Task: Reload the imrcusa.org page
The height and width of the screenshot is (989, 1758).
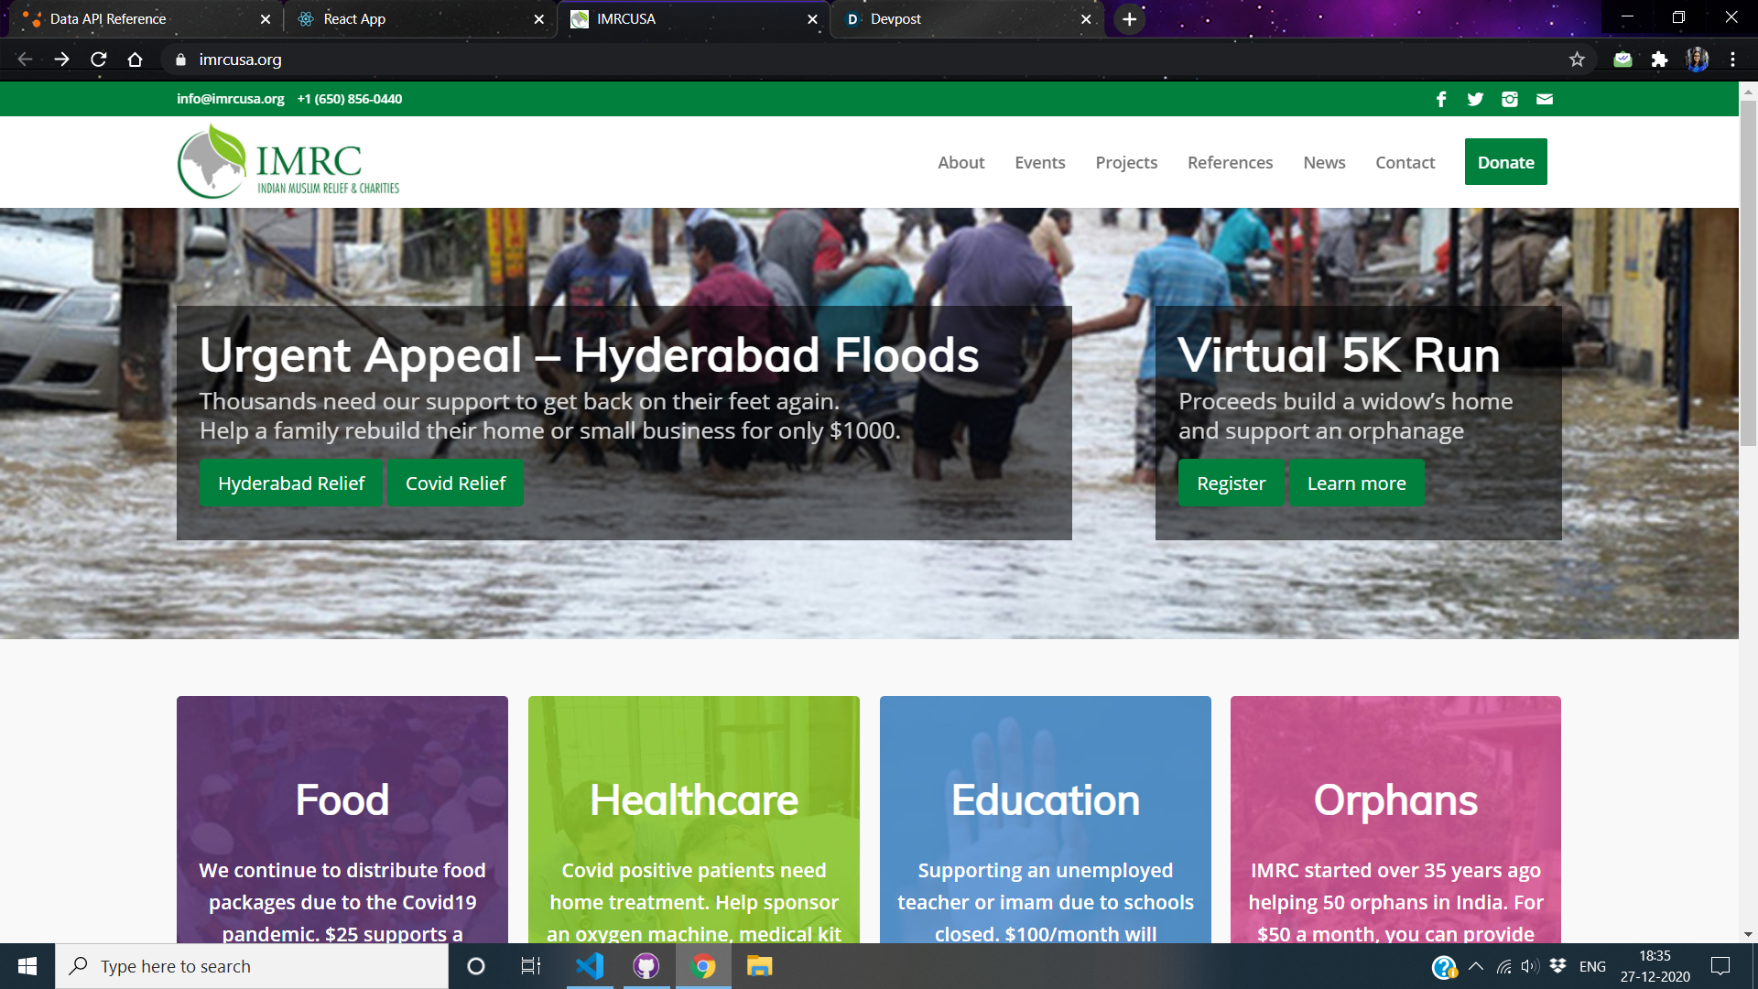Action: (x=99, y=60)
